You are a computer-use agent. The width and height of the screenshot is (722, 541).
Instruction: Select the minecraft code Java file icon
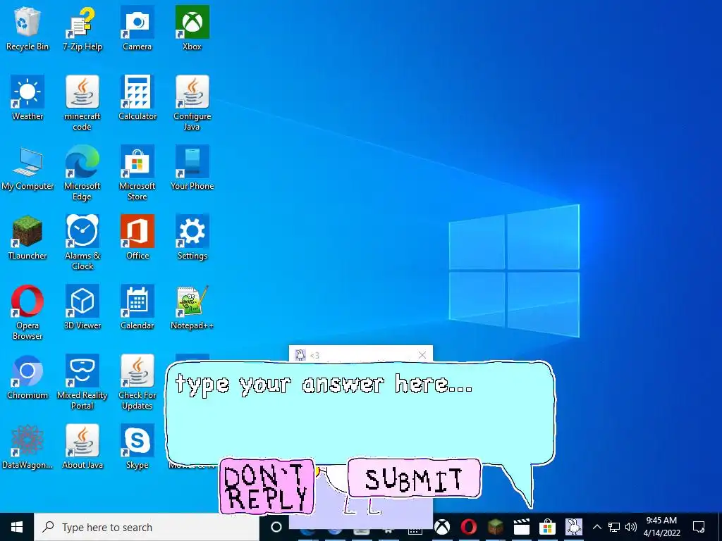pos(82,103)
